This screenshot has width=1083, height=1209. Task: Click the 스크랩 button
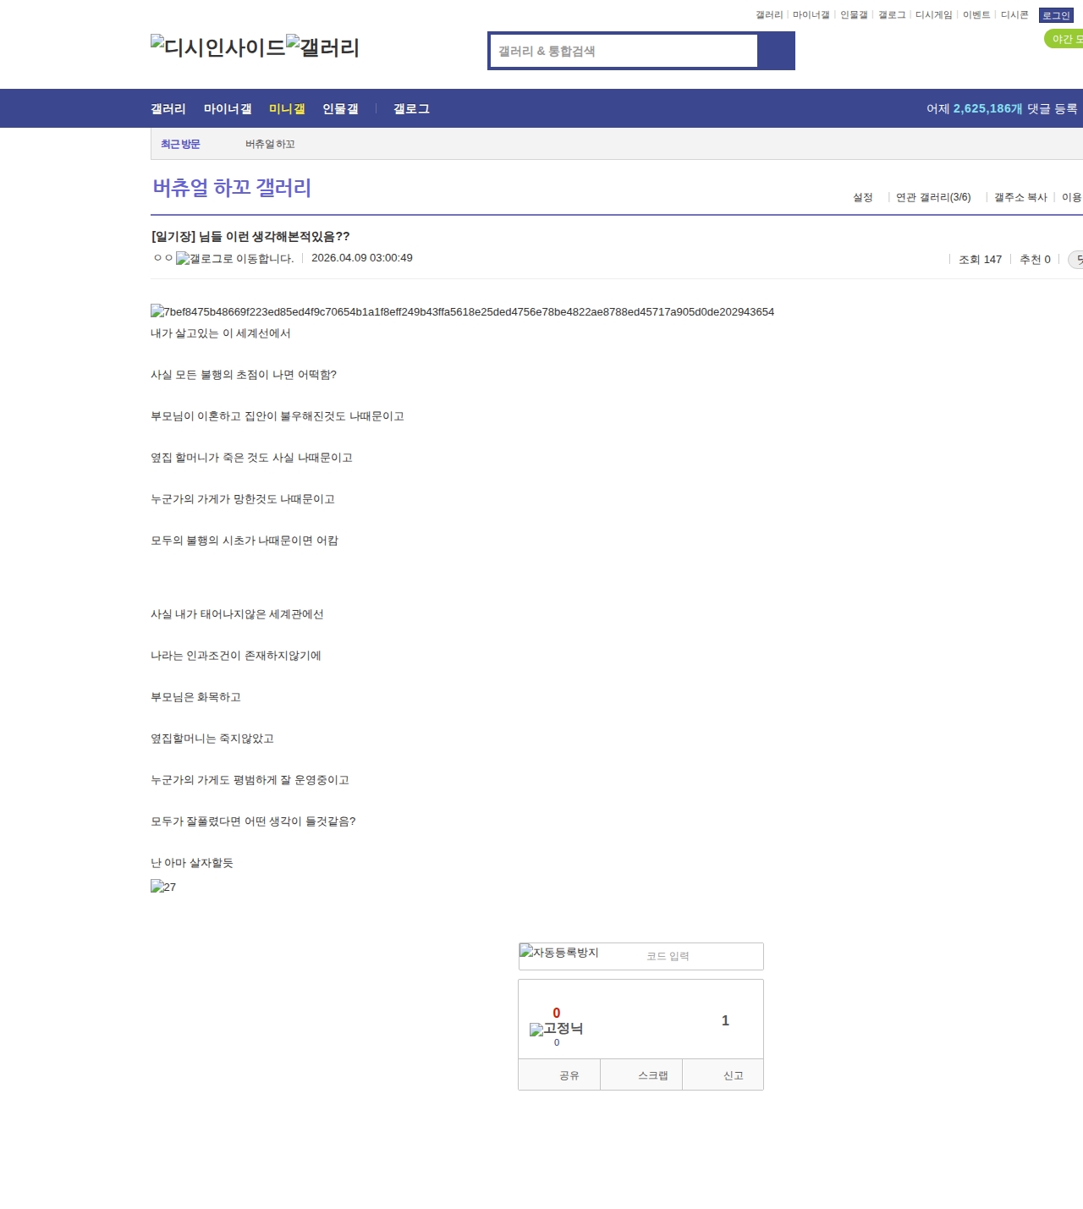coord(641,1075)
